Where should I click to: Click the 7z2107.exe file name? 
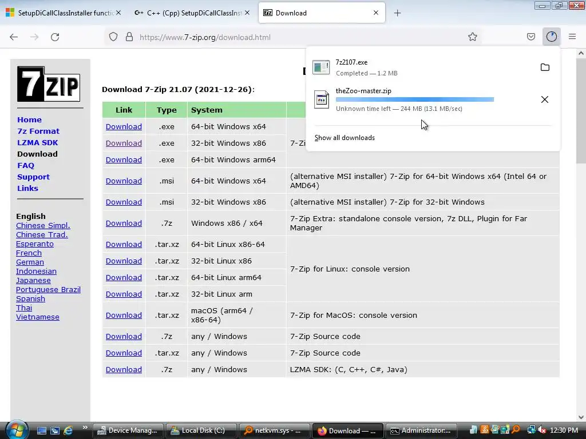tap(351, 62)
